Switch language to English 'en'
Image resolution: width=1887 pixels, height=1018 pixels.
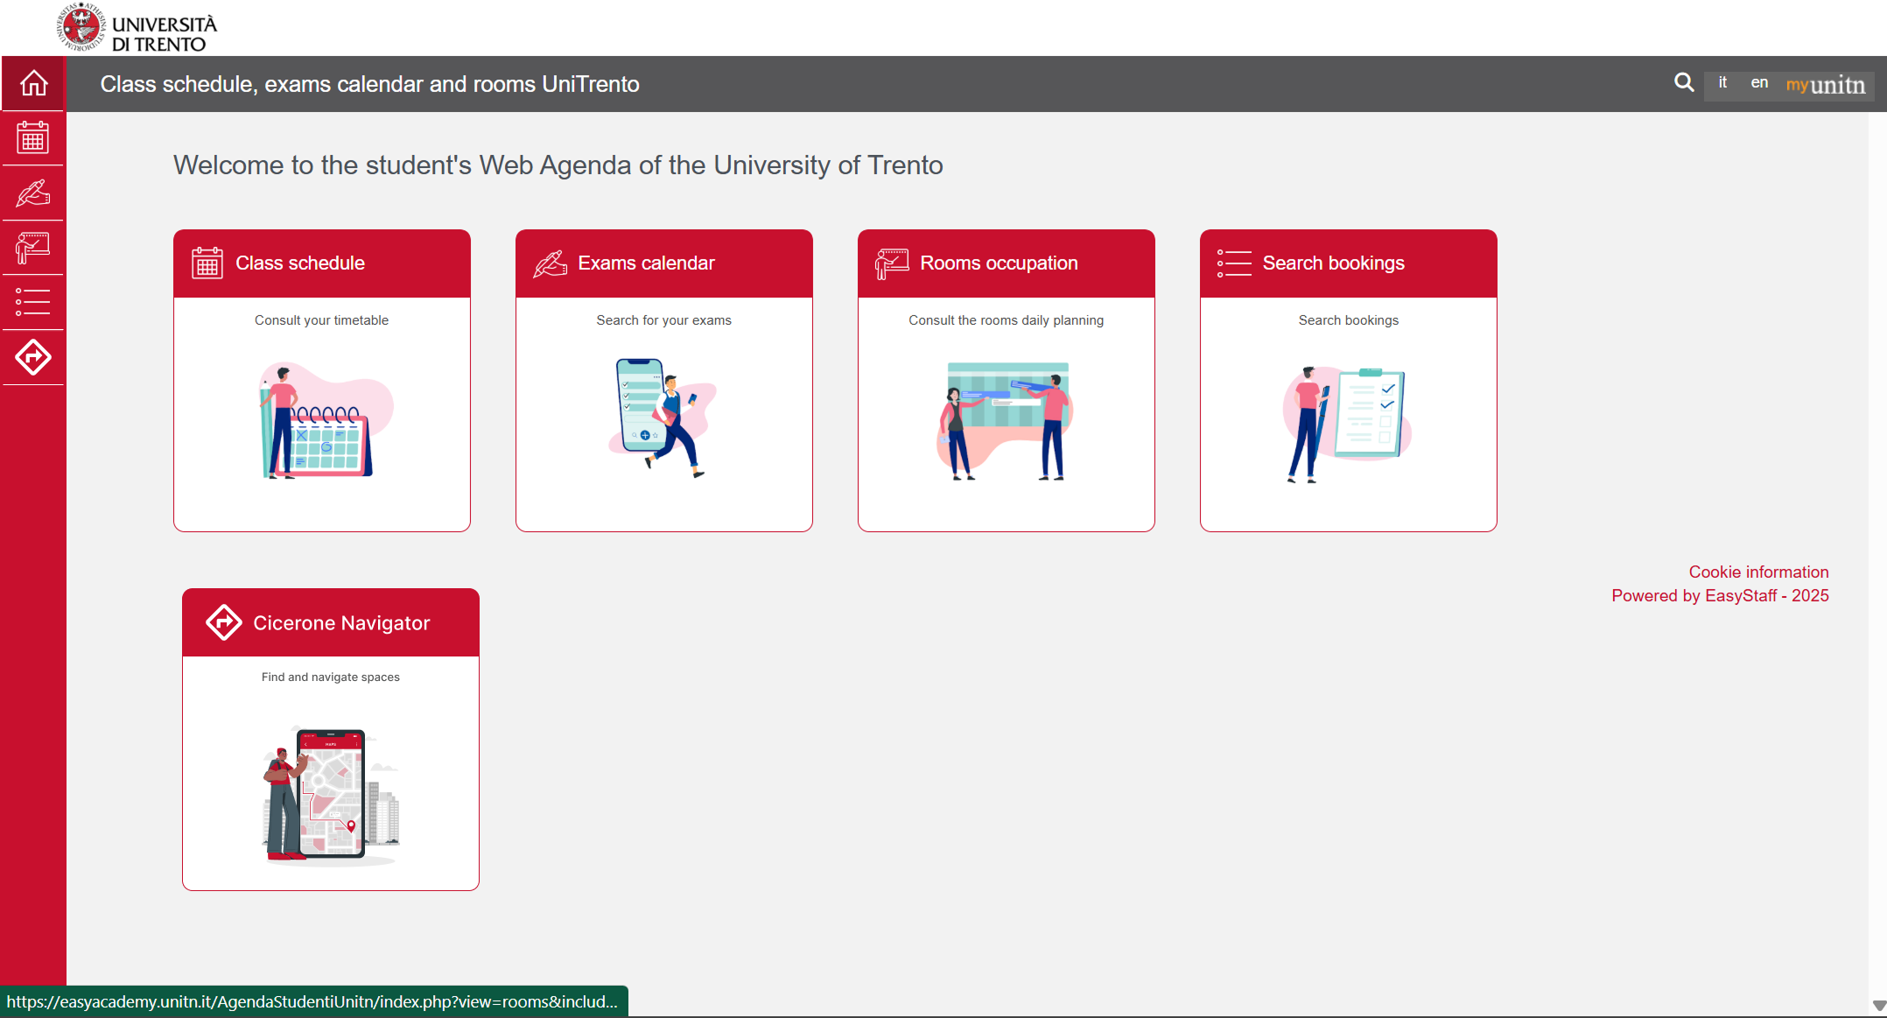pos(1759,83)
